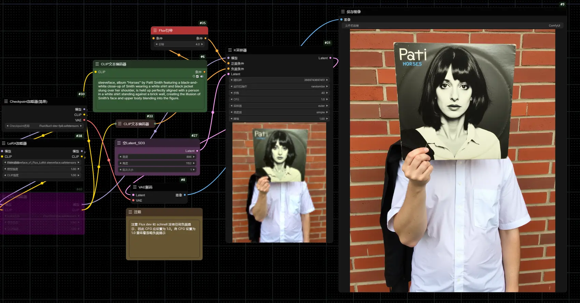Decrease 高度 using its left arrow
Screen dimensions: 580x303
(120, 163)
